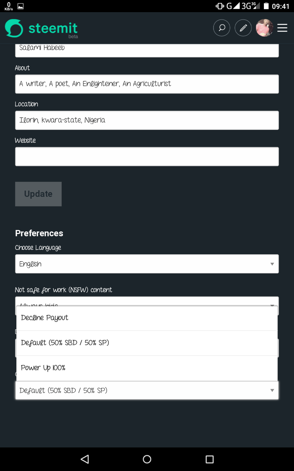Select the Decline Payout option
This screenshot has height=471, width=294.
147,318
